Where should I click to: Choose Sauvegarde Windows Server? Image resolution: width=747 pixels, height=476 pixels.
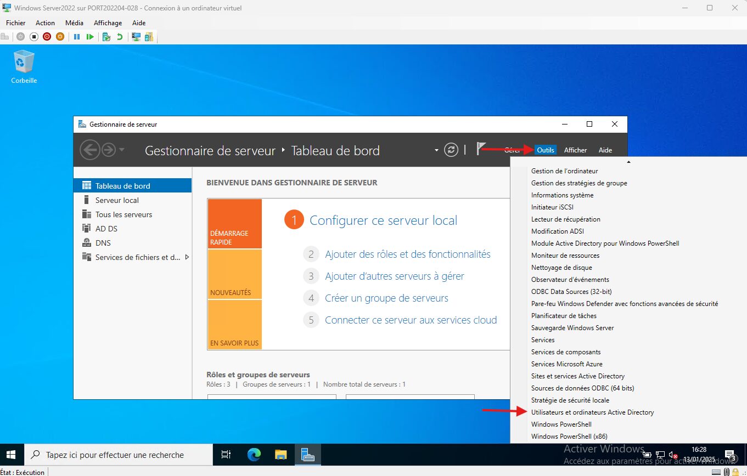click(572, 328)
